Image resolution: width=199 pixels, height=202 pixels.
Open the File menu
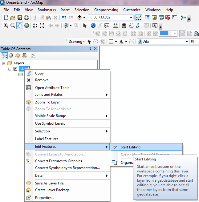(x=6, y=10)
